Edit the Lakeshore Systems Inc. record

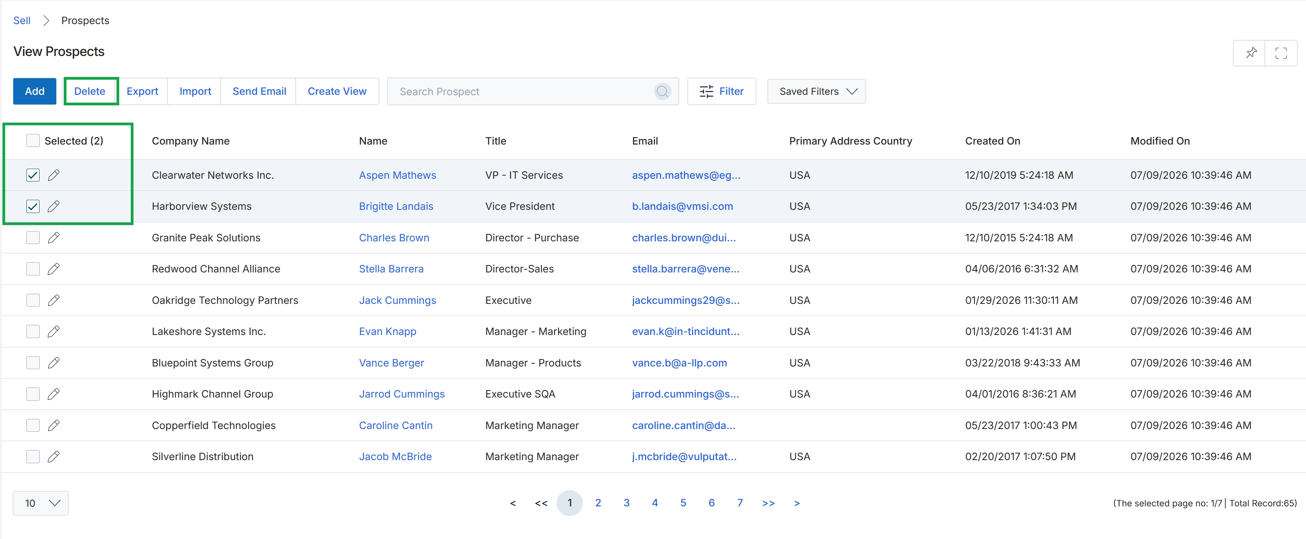(x=54, y=331)
